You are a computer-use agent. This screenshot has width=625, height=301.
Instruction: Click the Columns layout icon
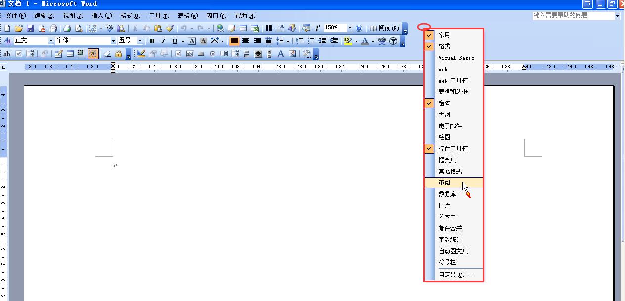(268, 28)
